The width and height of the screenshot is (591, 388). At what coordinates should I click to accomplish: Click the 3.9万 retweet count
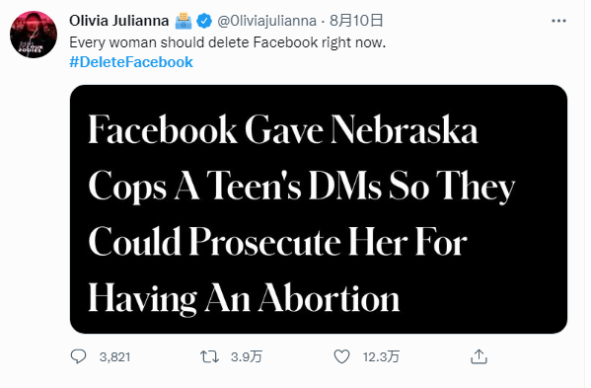[247, 356]
